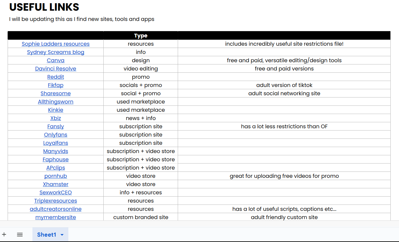Click 'has a lot of useful scripts' note
Screen dimensions: 399x242
284,209
